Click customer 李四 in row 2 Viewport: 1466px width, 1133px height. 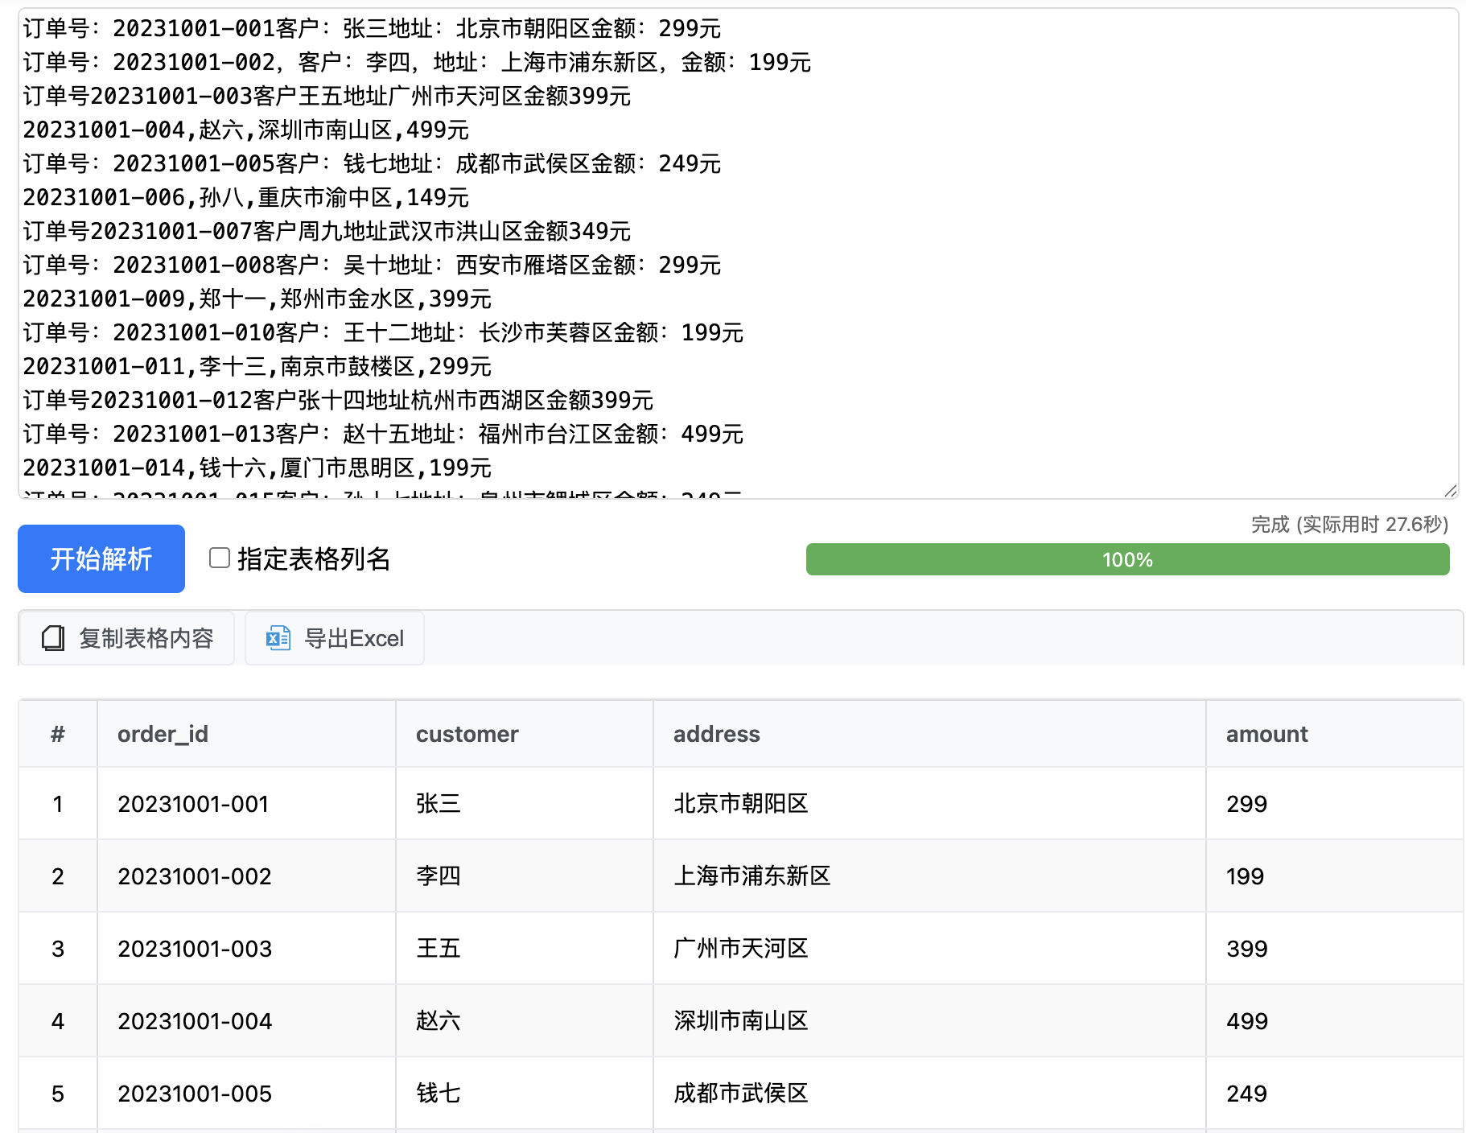[x=438, y=875]
